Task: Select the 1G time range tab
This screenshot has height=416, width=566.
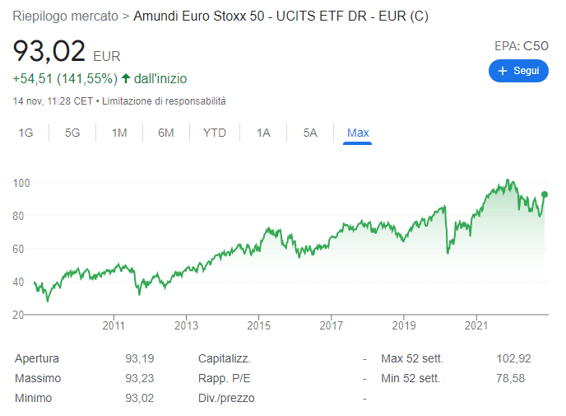Action: (x=26, y=133)
